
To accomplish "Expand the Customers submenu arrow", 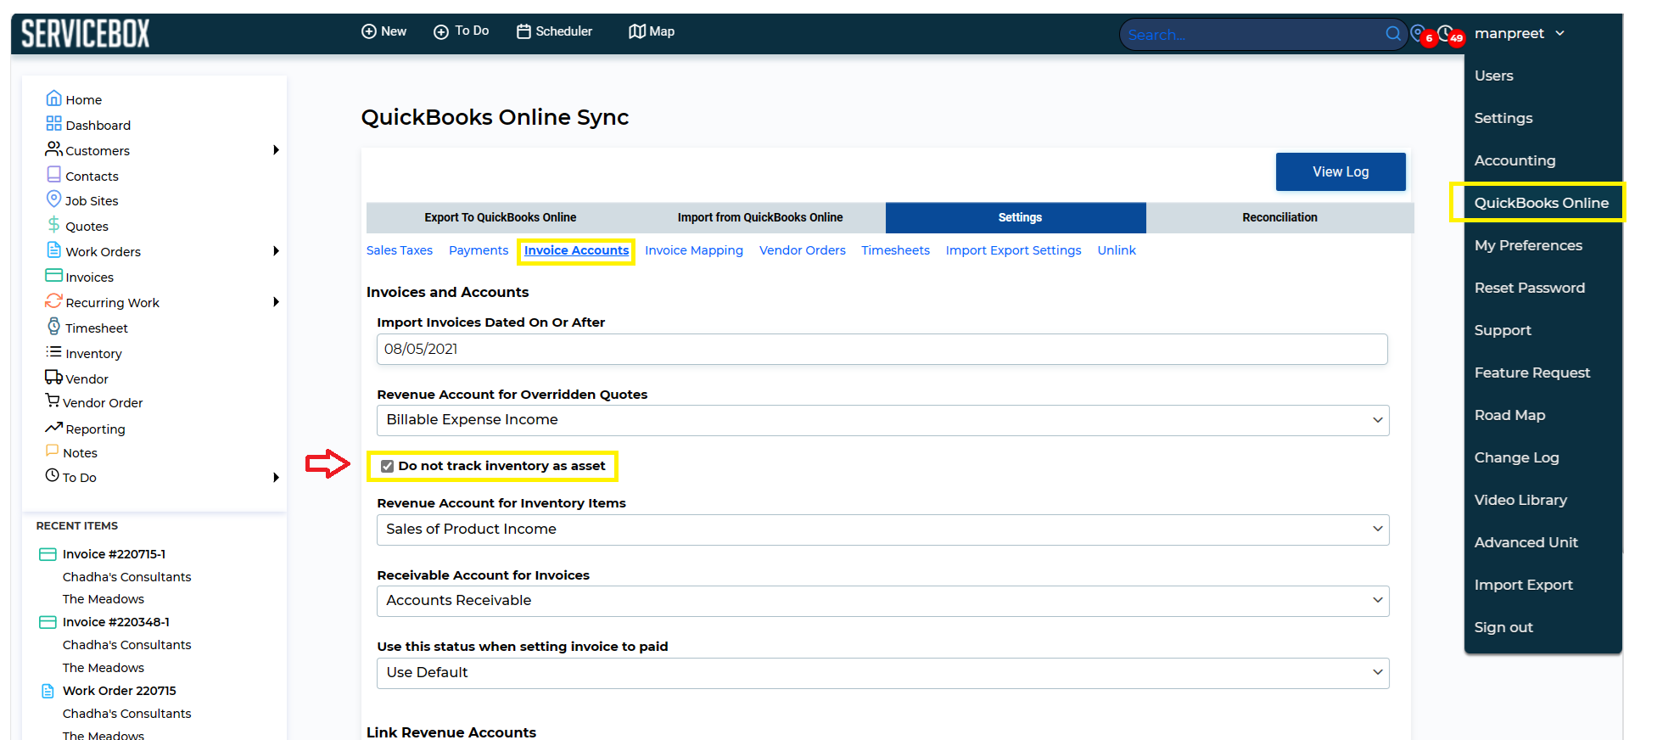I will tap(276, 150).
